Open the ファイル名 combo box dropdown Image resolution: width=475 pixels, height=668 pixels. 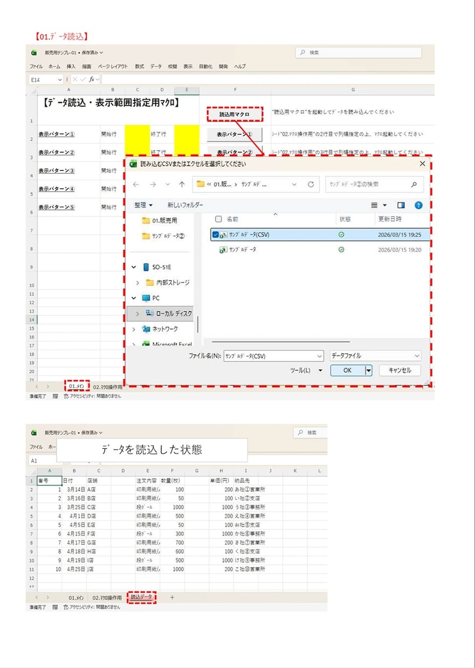(x=318, y=356)
